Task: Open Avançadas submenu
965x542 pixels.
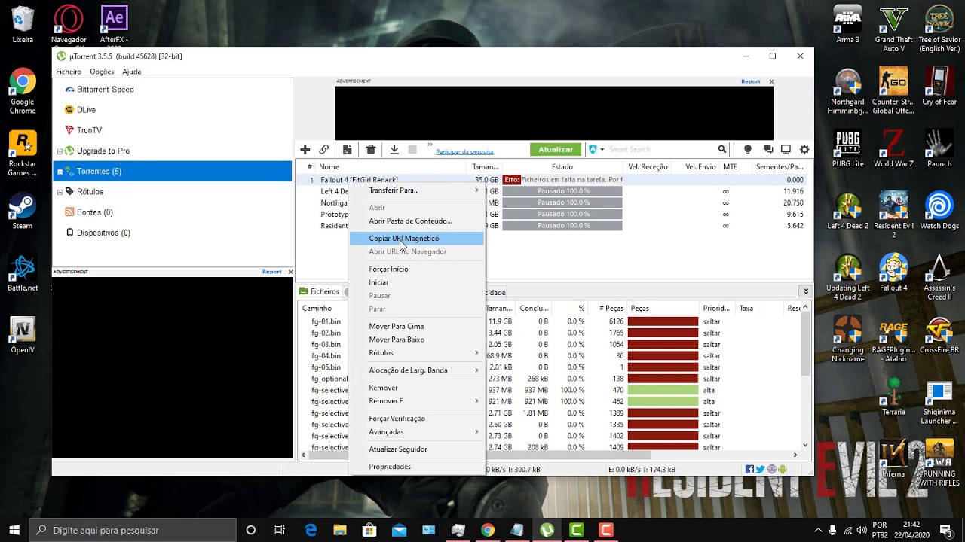Action: click(416, 432)
